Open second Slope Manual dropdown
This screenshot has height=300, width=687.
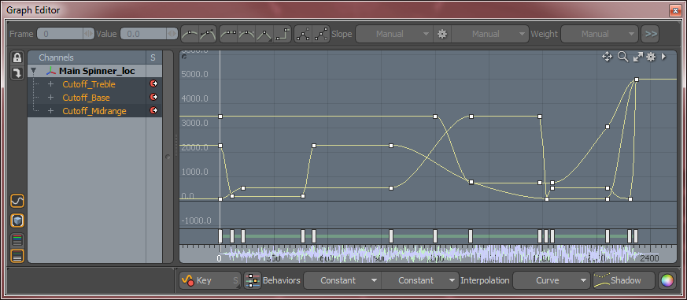pos(489,34)
